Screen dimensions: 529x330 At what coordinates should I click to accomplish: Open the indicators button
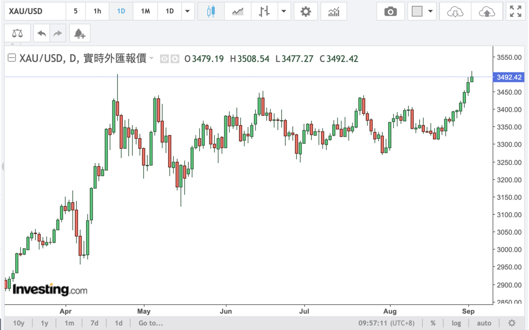(x=334, y=11)
